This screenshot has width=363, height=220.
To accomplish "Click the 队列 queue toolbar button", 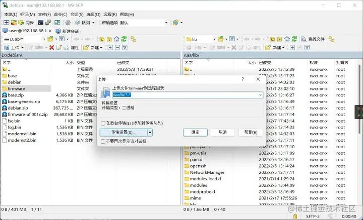I will tap(83, 23).
